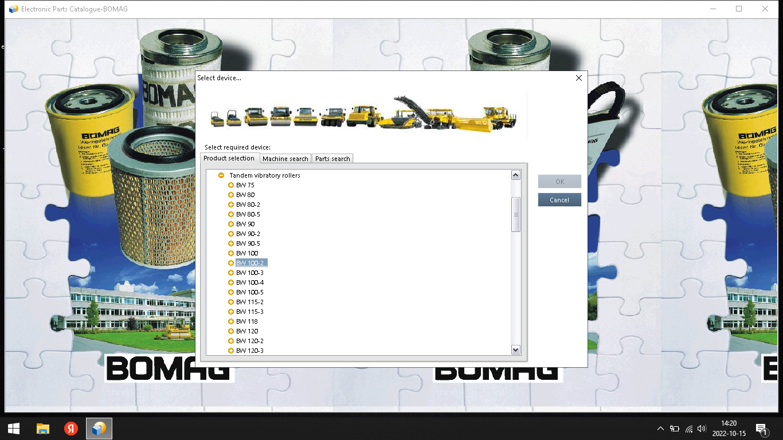Select BW 115-3 in the device tree

[x=250, y=312]
